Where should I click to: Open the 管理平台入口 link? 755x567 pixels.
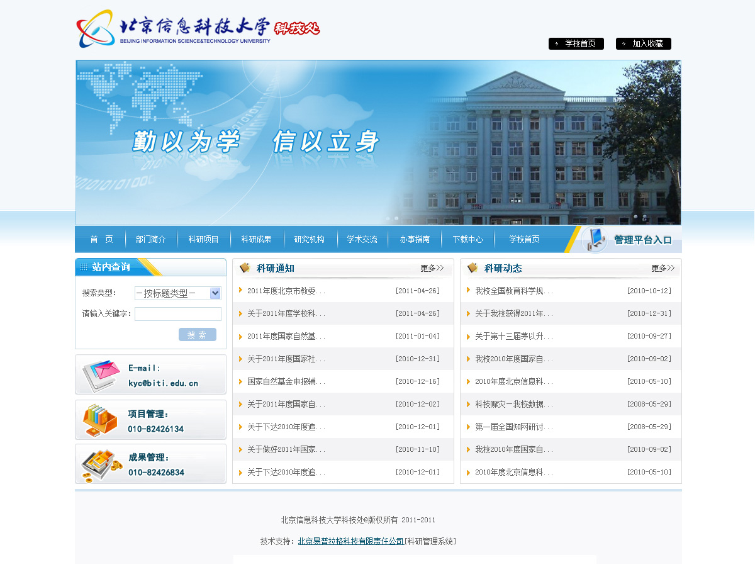(643, 240)
